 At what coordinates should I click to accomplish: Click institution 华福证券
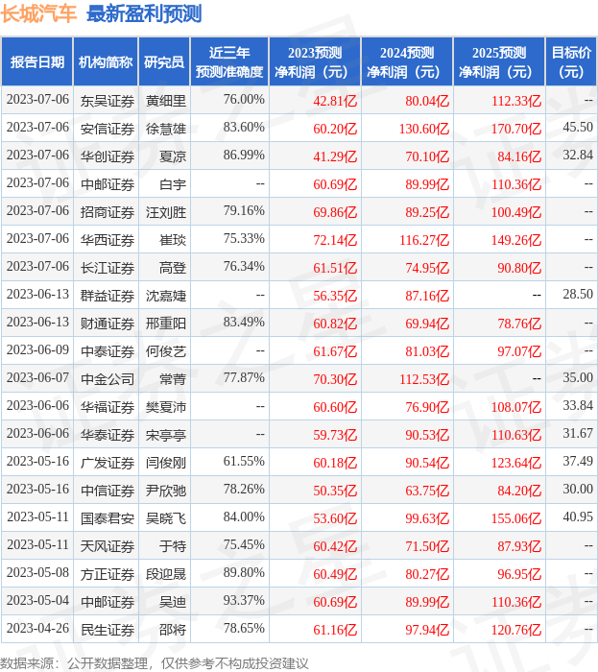coord(108,407)
